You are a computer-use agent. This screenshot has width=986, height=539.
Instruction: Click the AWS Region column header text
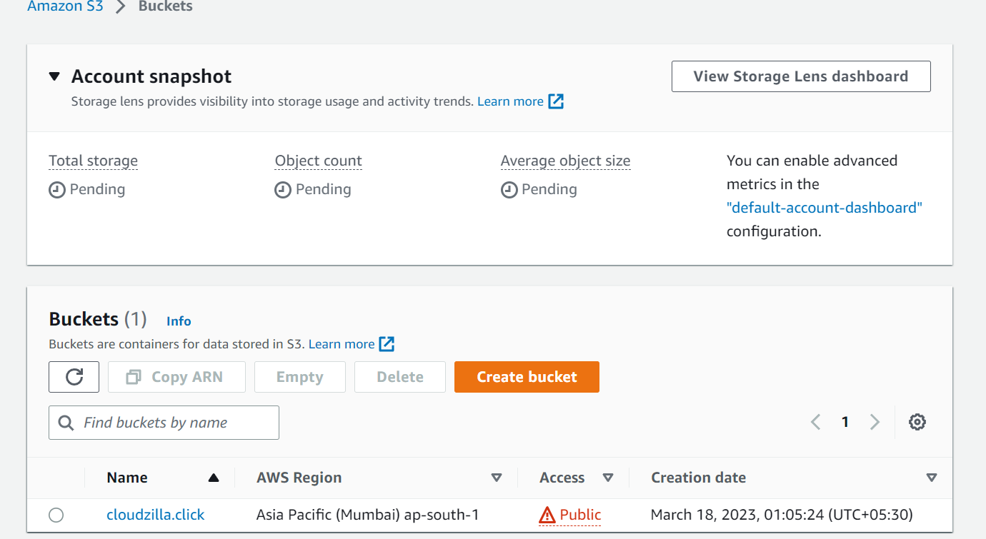pyautogui.click(x=299, y=478)
